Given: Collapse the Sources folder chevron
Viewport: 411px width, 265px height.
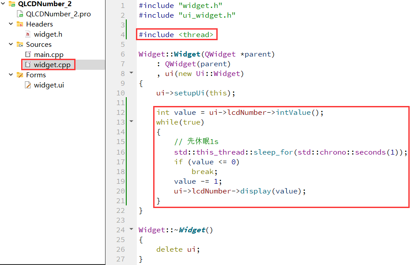Looking at the screenshot, I should click(11, 44).
